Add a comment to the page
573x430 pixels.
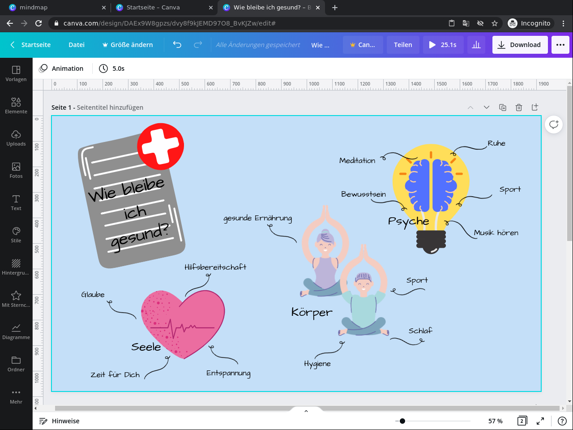click(554, 124)
